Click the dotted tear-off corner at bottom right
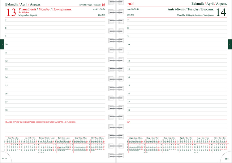The width and height of the screenshot is (232, 163). tap(226, 156)
